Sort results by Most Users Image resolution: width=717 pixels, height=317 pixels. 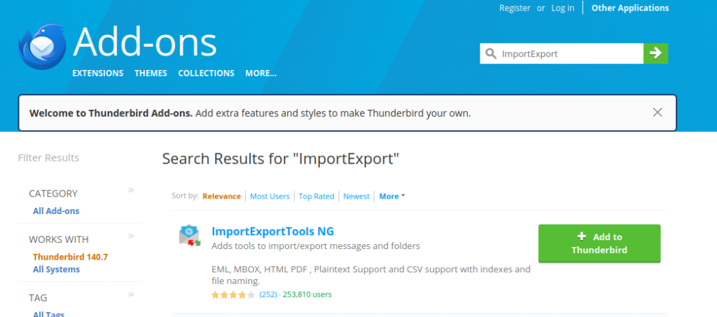[x=270, y=197]
